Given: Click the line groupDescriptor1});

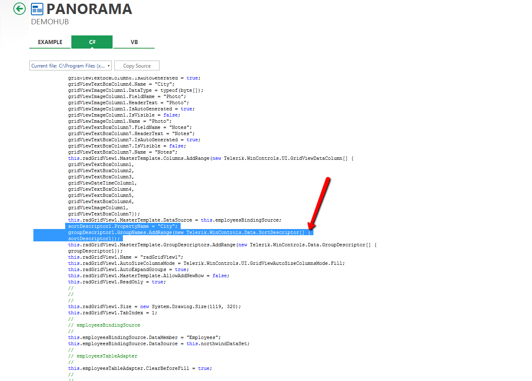Looking at the screenshot, I should (95, 251).
